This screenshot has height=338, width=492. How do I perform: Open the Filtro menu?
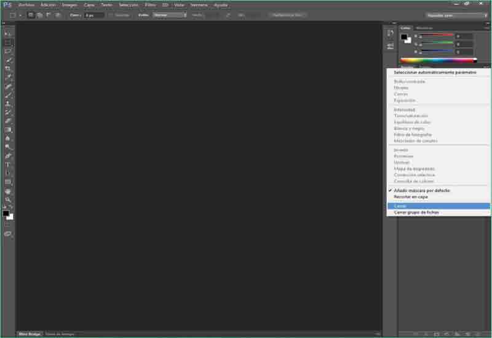(x=150, y=4)
